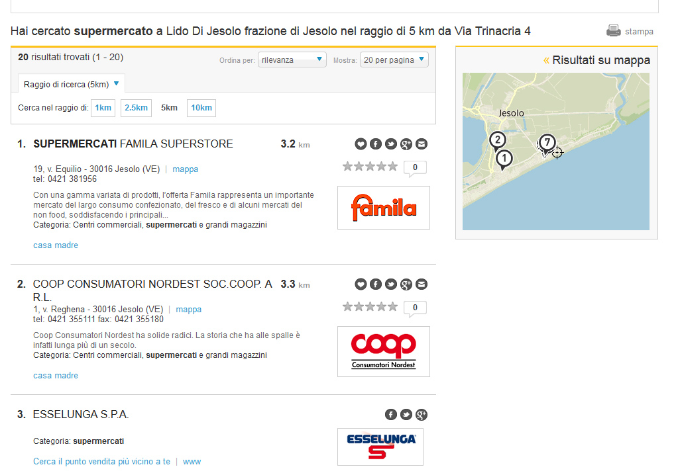Select the current 5km radius option
Image resolution: width=678 pixels, height=471 pixels.
[169, 108]
